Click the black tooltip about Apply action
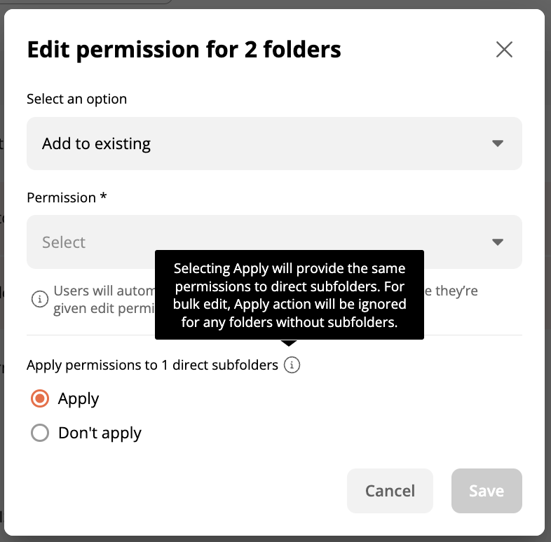The image size is (551, 542). click(290, 295)
